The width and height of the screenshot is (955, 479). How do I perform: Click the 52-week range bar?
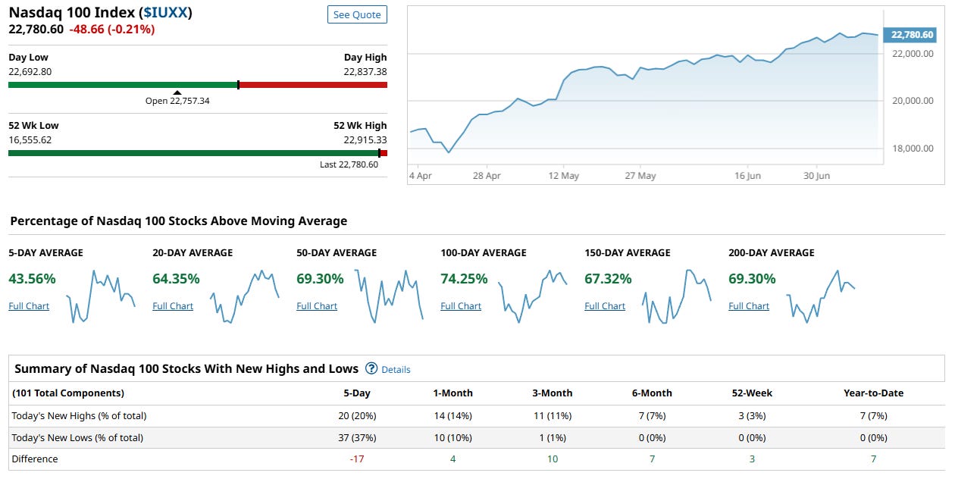tap(198, 153)
